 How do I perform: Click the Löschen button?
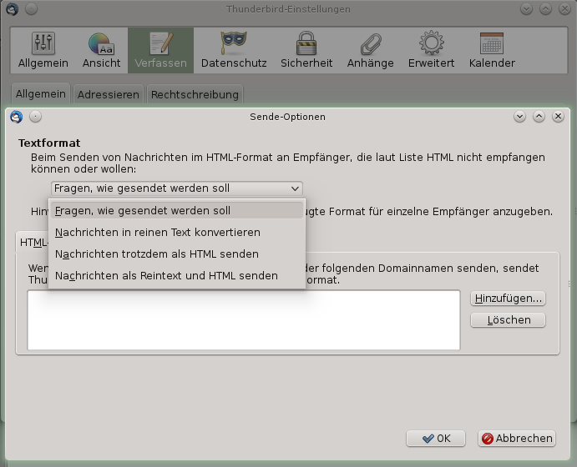click(x=508, y=320)
